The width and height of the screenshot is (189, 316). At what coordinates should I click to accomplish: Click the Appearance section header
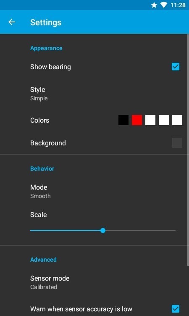[x=46, y=48]
